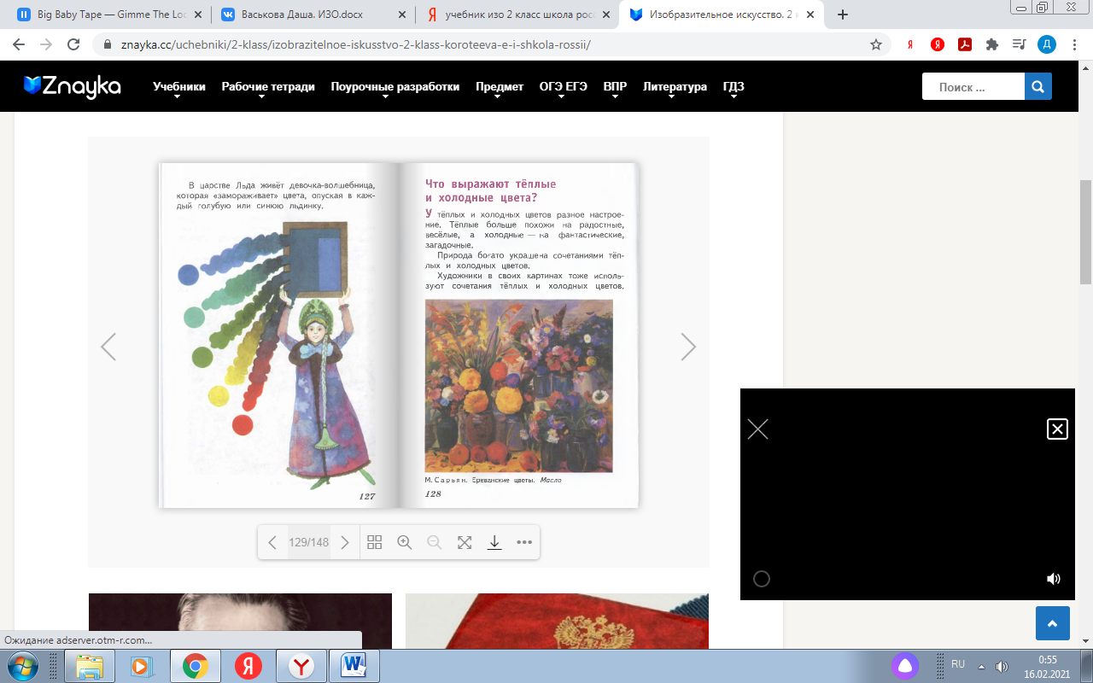
Task: Reload the current page
Action: pyautogui.click(x=73, y=44)
